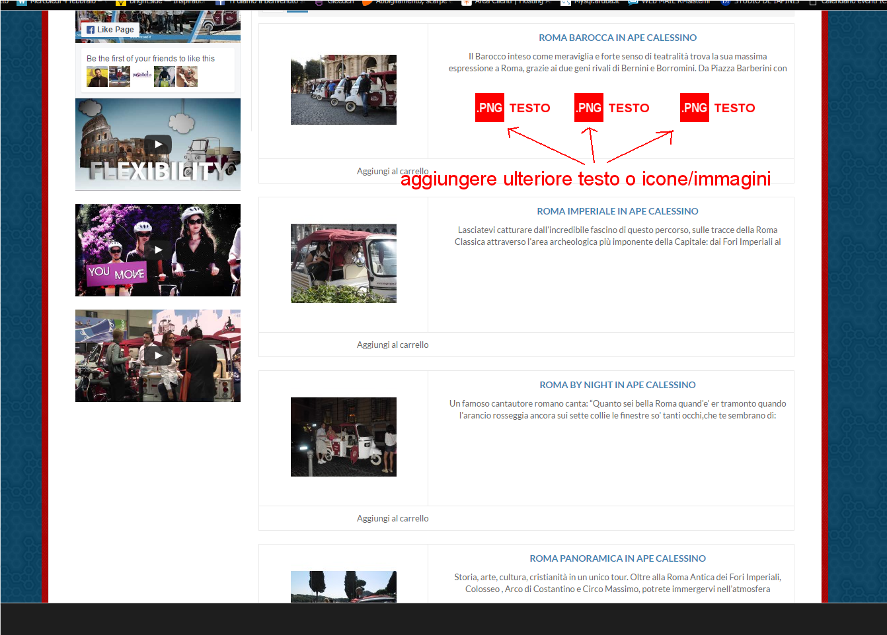Click the text 'Be the first of your friends to like this'

pos(151,59)
